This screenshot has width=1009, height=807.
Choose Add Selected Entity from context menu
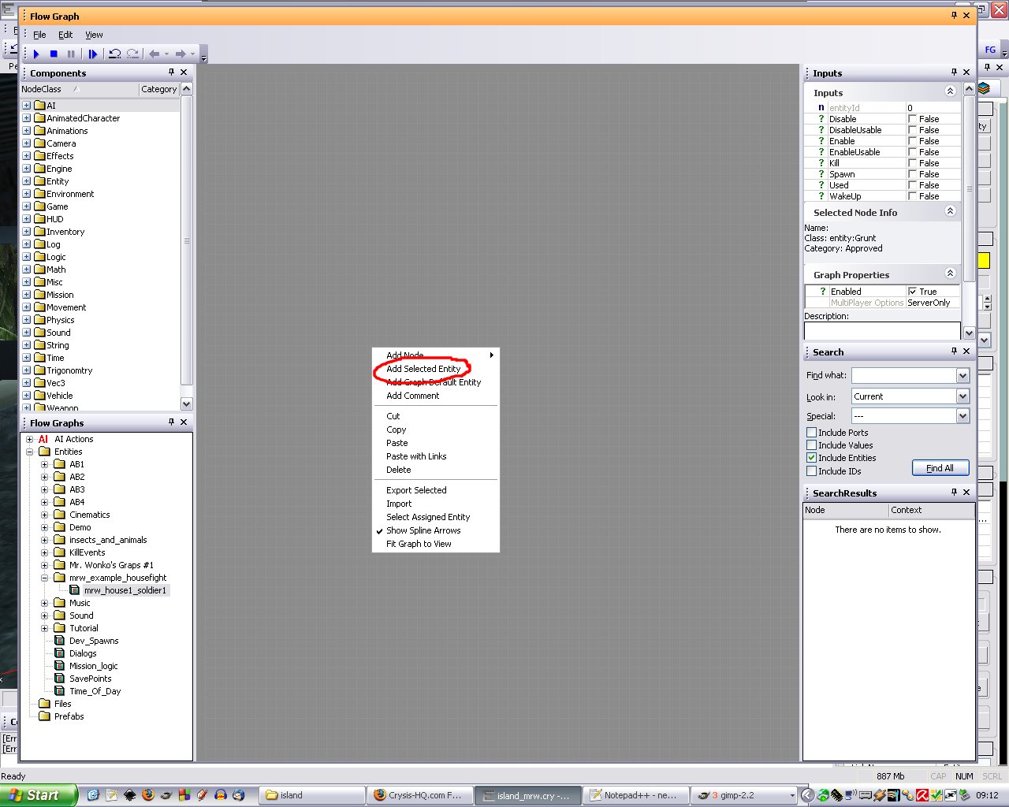tap(423, 369)
